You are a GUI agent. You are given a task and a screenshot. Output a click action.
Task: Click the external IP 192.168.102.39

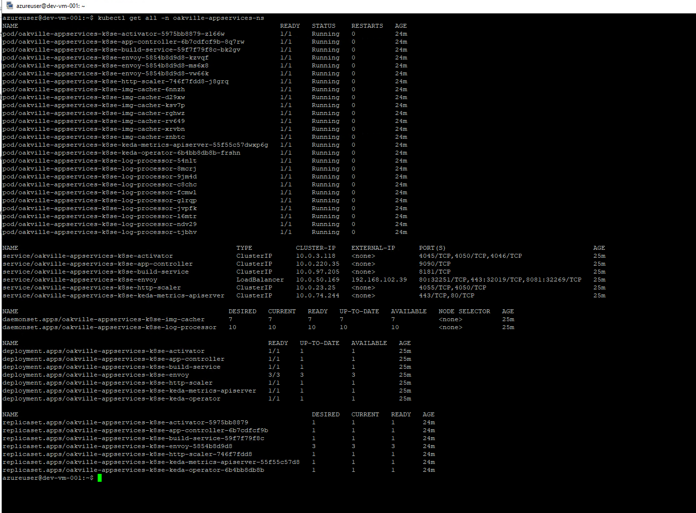click(380, 280)
